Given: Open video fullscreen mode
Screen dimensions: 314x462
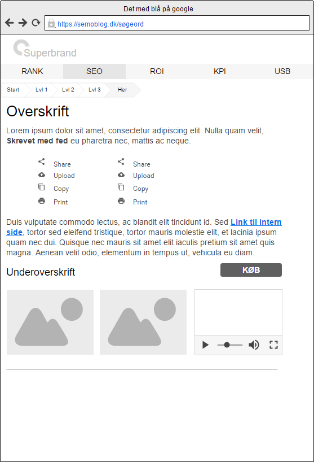Looking at the screenshot, I should 274,345.
